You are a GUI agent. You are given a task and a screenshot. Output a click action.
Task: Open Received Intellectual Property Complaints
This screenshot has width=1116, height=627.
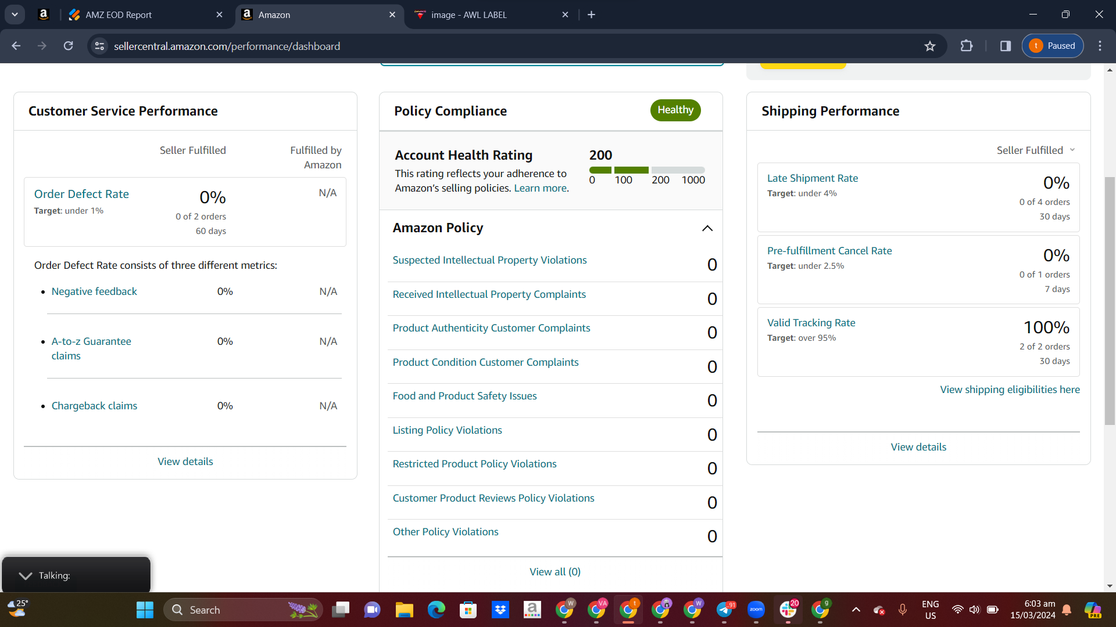[x=489, y=294]
